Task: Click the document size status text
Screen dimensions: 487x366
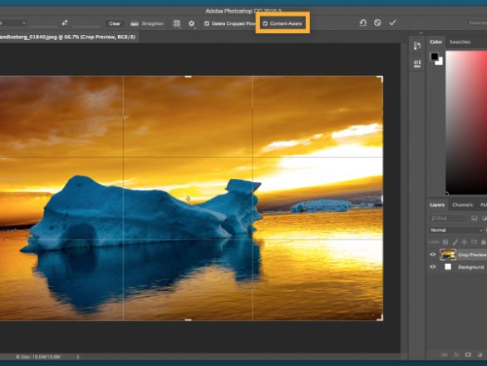Action: click(38, 357)
